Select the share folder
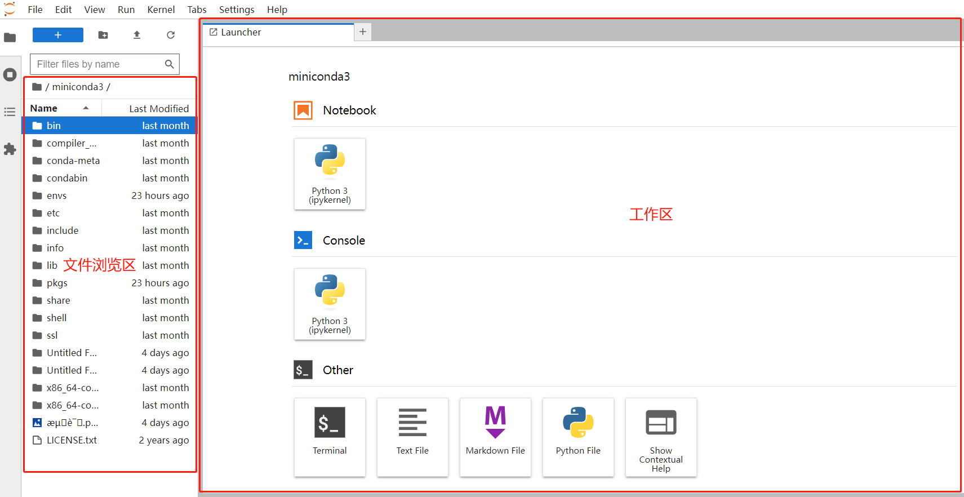The width and height of the screenshot is (964, 497). 110,300
